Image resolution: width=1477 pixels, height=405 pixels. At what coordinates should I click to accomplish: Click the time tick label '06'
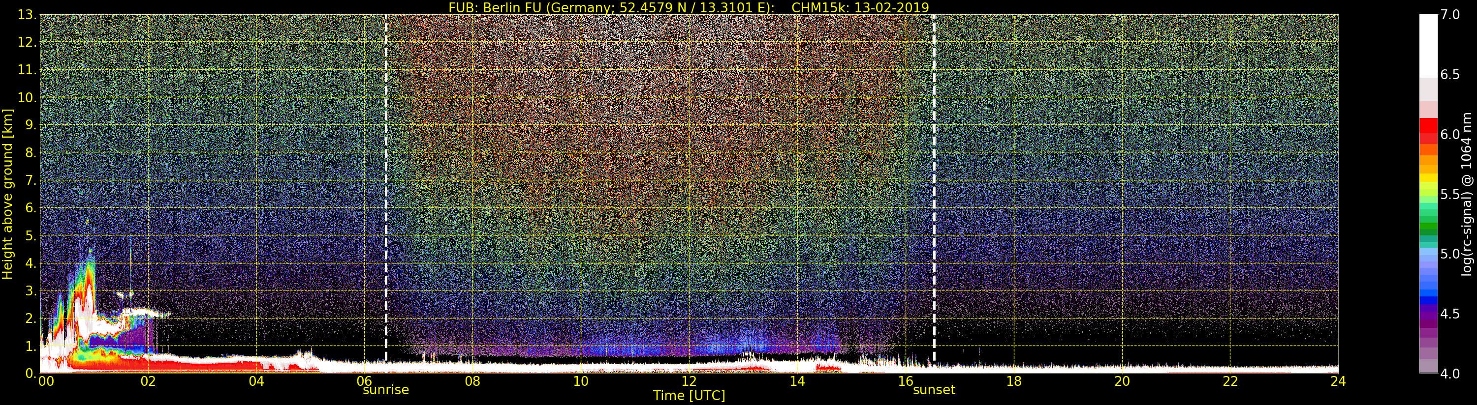365,381
